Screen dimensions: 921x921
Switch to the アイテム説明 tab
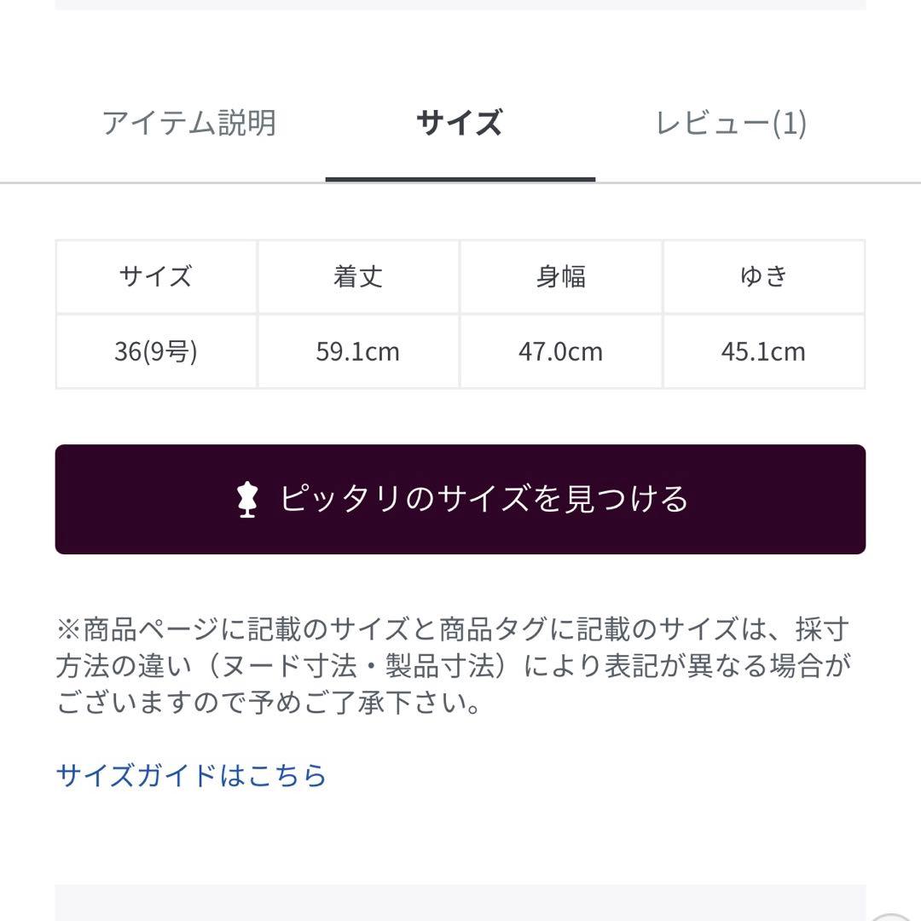tap(189, 124)
